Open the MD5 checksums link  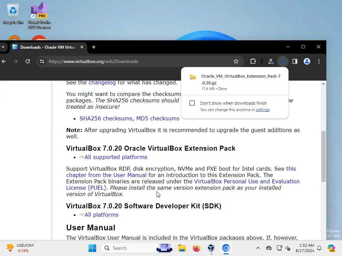(158, 118)
